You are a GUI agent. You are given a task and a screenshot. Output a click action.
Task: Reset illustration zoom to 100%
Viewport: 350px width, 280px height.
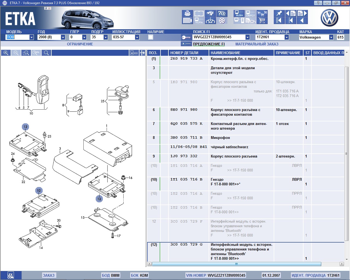pos(36,53)
